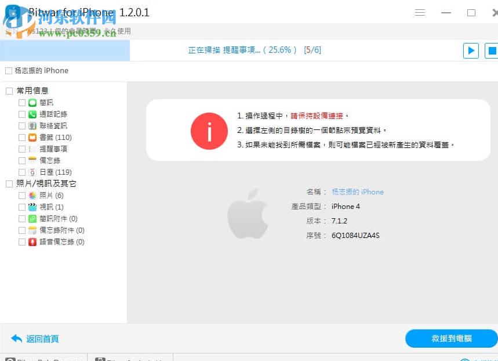
Task: Select the 視訊 (1) videos icon
Action: (x=32, y=207)
